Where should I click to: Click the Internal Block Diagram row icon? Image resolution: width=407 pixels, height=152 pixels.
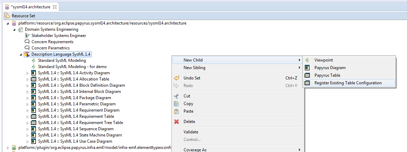pos(34,92)
